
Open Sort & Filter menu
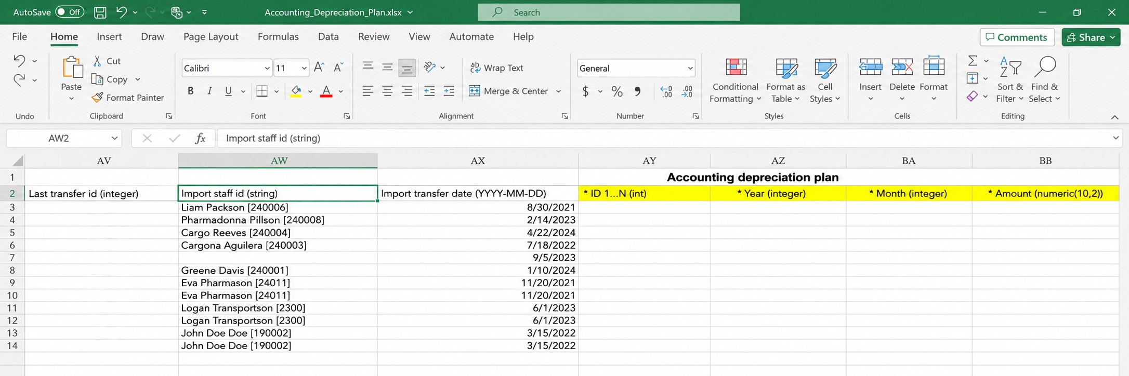tap(1010, 80)
